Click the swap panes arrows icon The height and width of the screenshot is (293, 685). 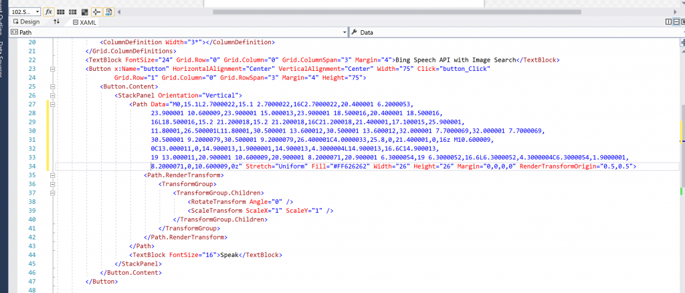click(x=57, y=21)
